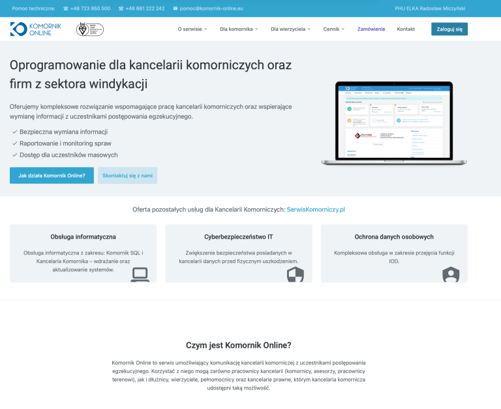Click the computer icon in Obsługa informatyczna card

coord(140,274)
